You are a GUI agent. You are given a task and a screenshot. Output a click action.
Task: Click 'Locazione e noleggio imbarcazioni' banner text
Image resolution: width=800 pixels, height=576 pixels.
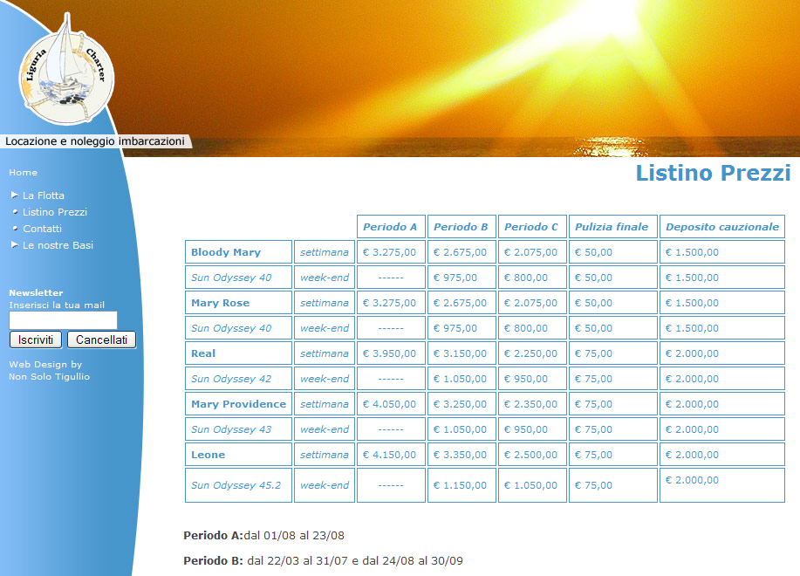tap(95, 141)
